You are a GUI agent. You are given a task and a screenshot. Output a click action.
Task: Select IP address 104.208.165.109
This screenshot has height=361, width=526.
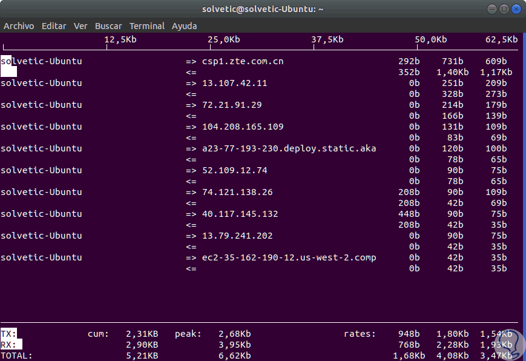243,127
